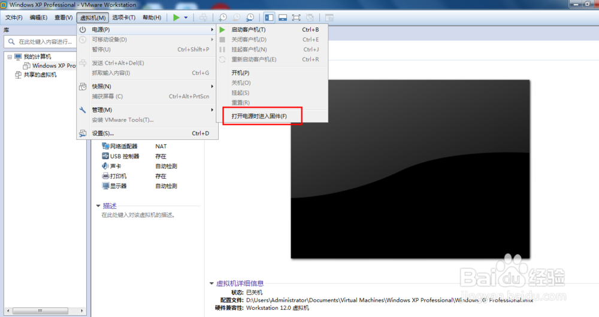Click the network adapter device icon
The height and width of the screenshot is (317, 599).
click(106, 146)
